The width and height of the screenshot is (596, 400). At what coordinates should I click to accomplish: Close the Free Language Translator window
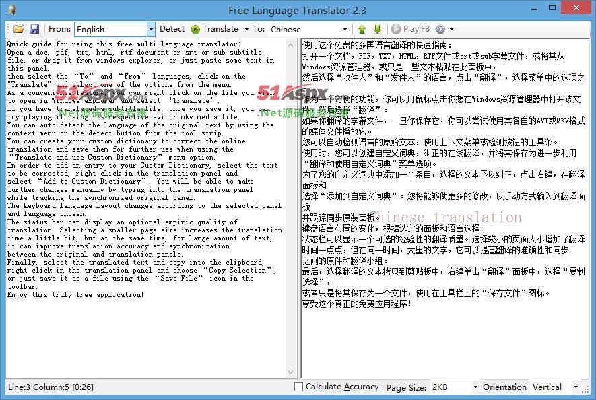tap(576, 7)
